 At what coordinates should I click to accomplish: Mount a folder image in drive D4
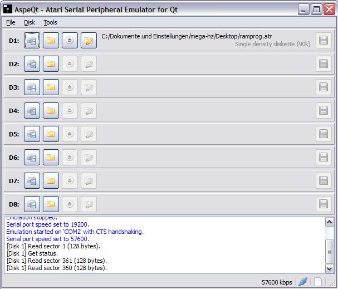51,111
